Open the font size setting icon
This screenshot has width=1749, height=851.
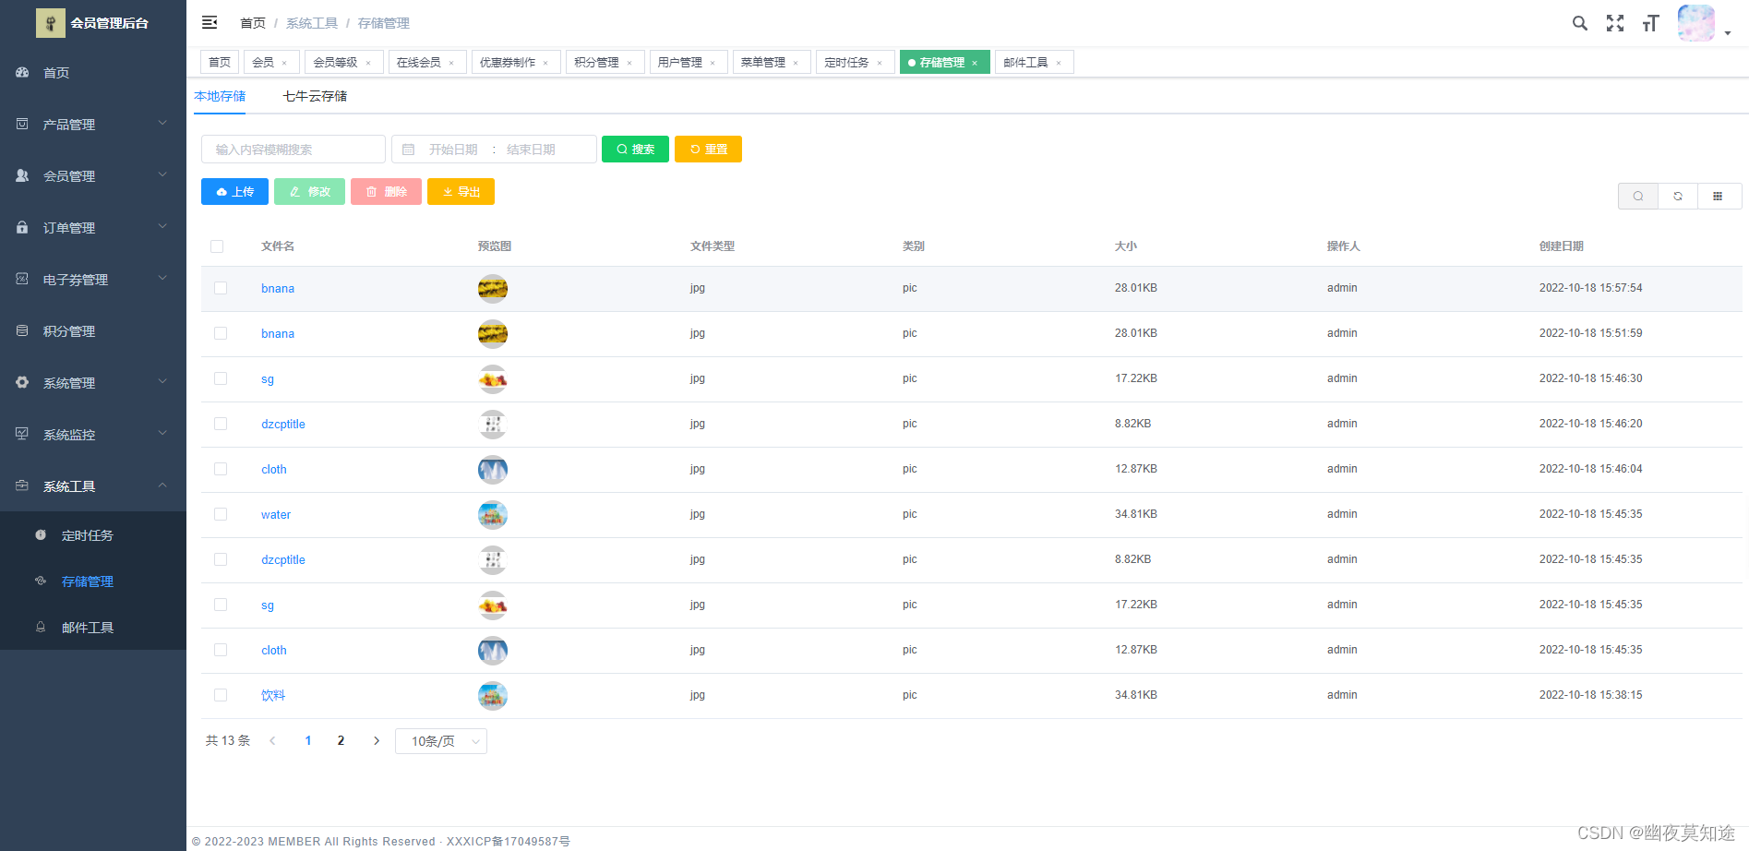(x=1650, y=23)
